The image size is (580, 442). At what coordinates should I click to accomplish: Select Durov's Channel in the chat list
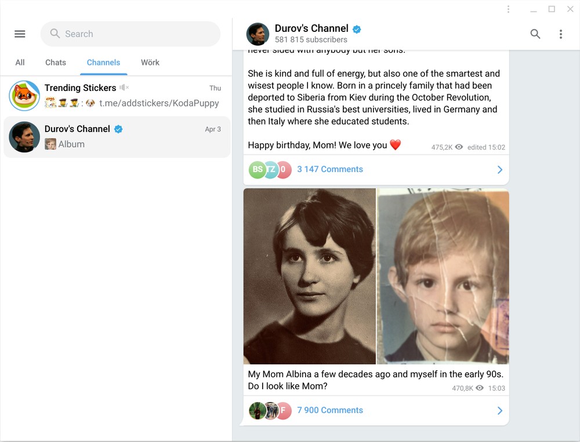point(116,137)
